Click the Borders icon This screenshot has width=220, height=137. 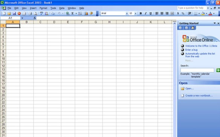196,13
